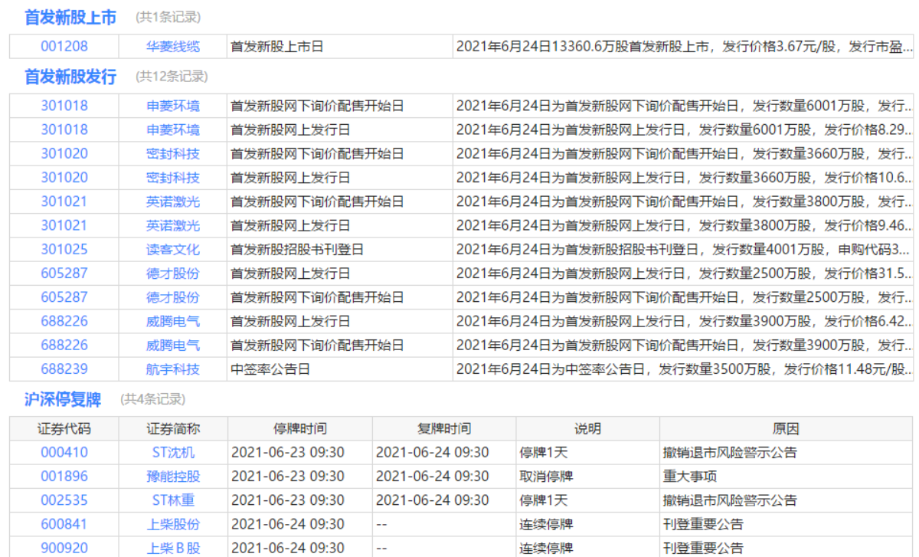Click the 航宇科技 stock name link
919x557 pixels.
(173, 369)
